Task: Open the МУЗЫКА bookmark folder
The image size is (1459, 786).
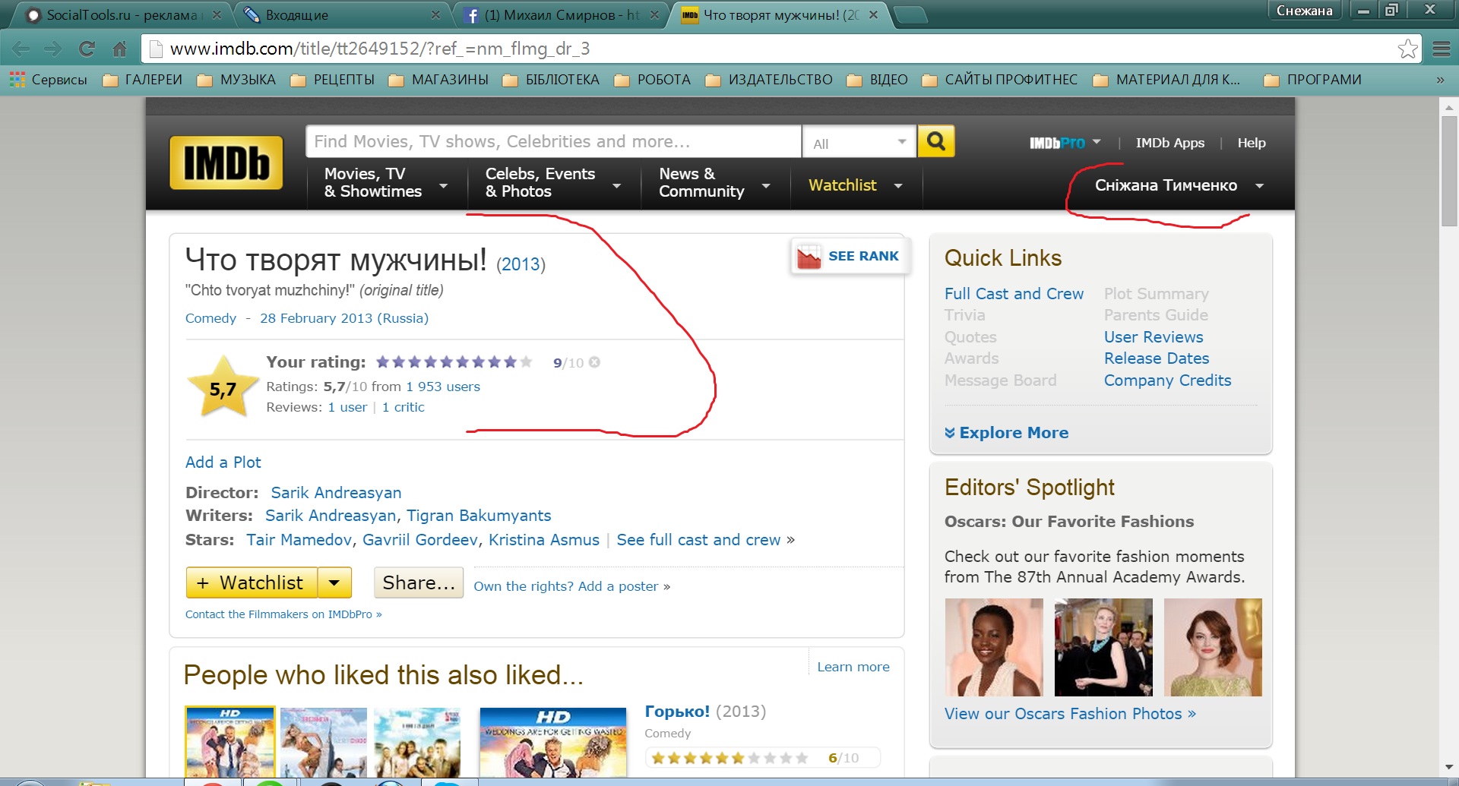Action: (x=236, y=80)
